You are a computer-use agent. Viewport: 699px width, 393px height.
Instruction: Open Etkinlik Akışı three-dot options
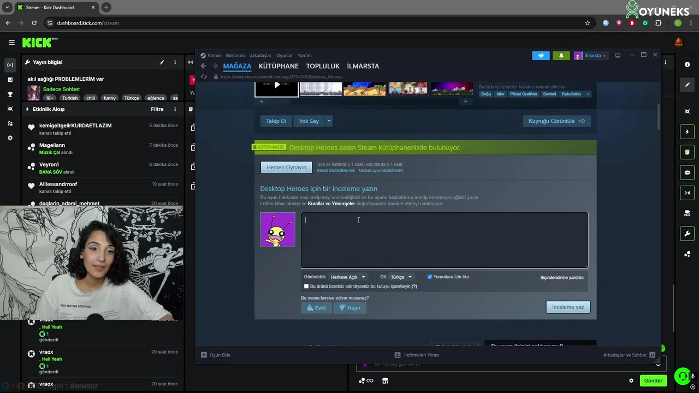coord(175,109)
